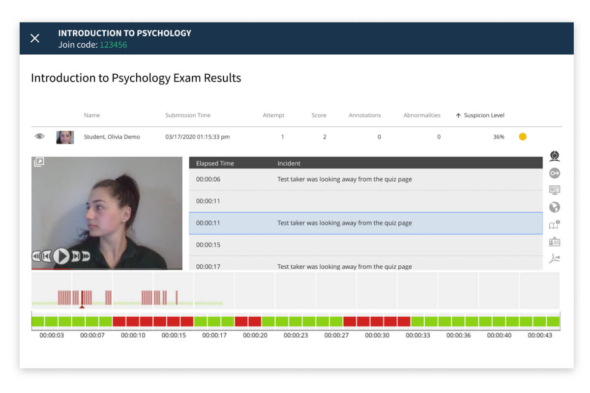590x393 pixels.
Task: Fast forward the webcam video
Action: coord(86,256)
